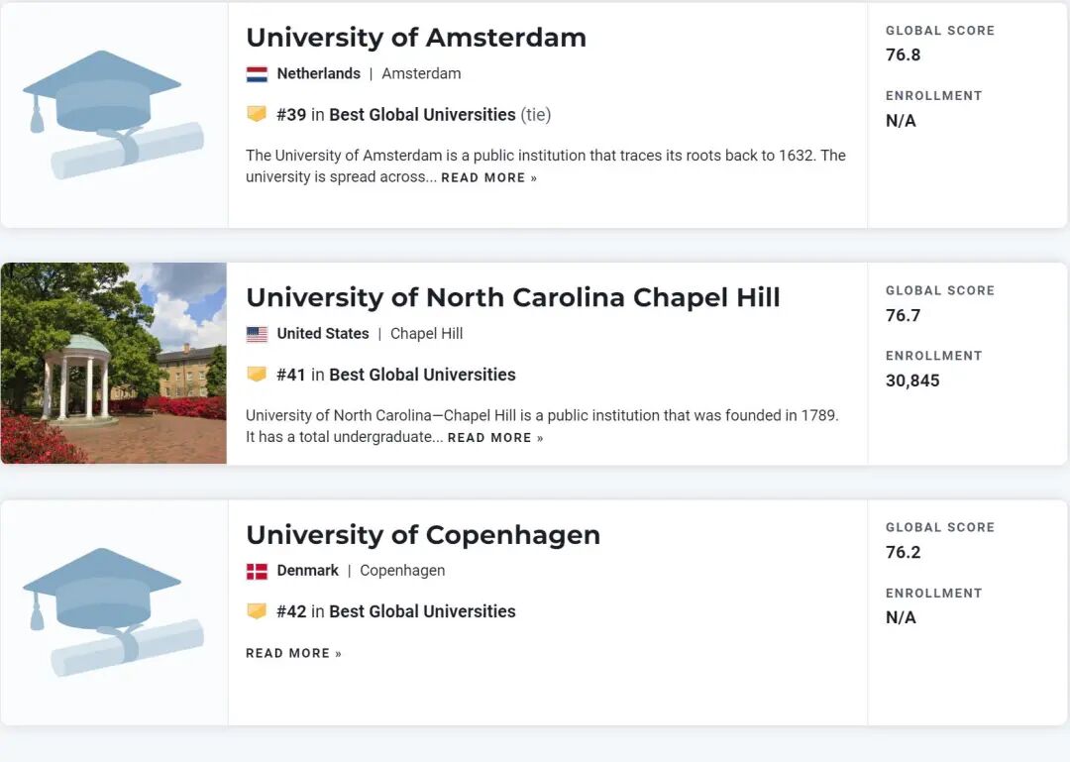The image size is (1070, 762).
Task: Expand READ MORE under North Carolina description
Action: tap(495, 438)
